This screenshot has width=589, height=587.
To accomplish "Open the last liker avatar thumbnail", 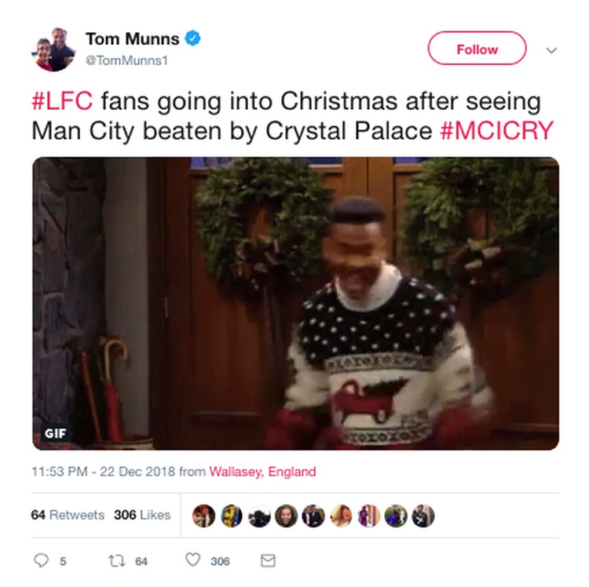I will click(x=423, y=516).
